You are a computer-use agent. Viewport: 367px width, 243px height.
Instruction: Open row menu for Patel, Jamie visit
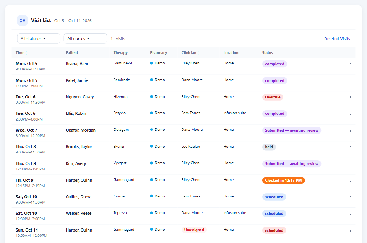(351, 81)
